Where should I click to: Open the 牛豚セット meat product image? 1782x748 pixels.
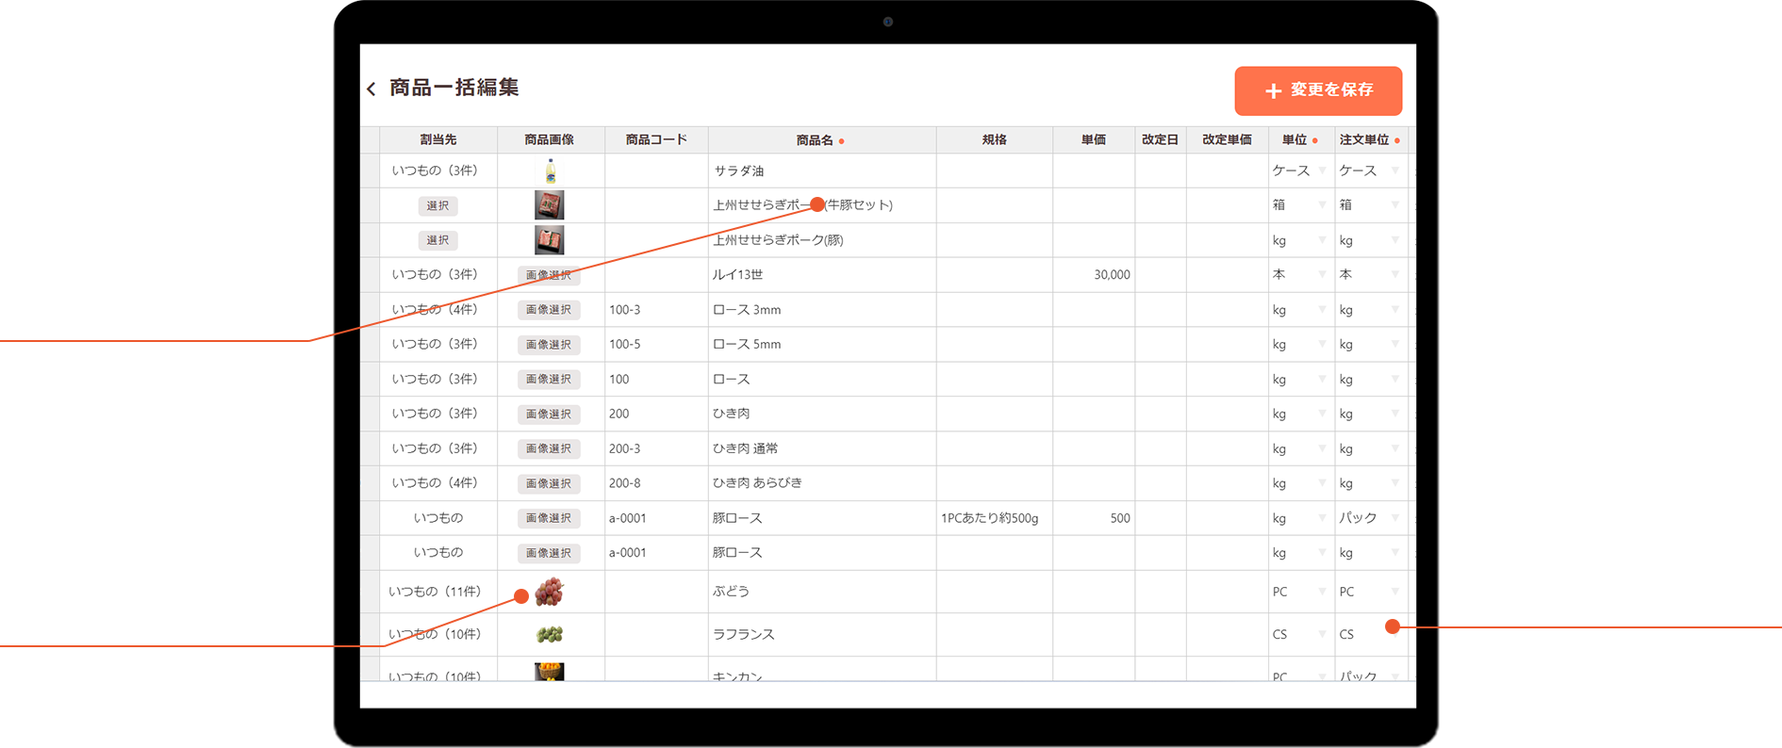(x=550, y=205)
